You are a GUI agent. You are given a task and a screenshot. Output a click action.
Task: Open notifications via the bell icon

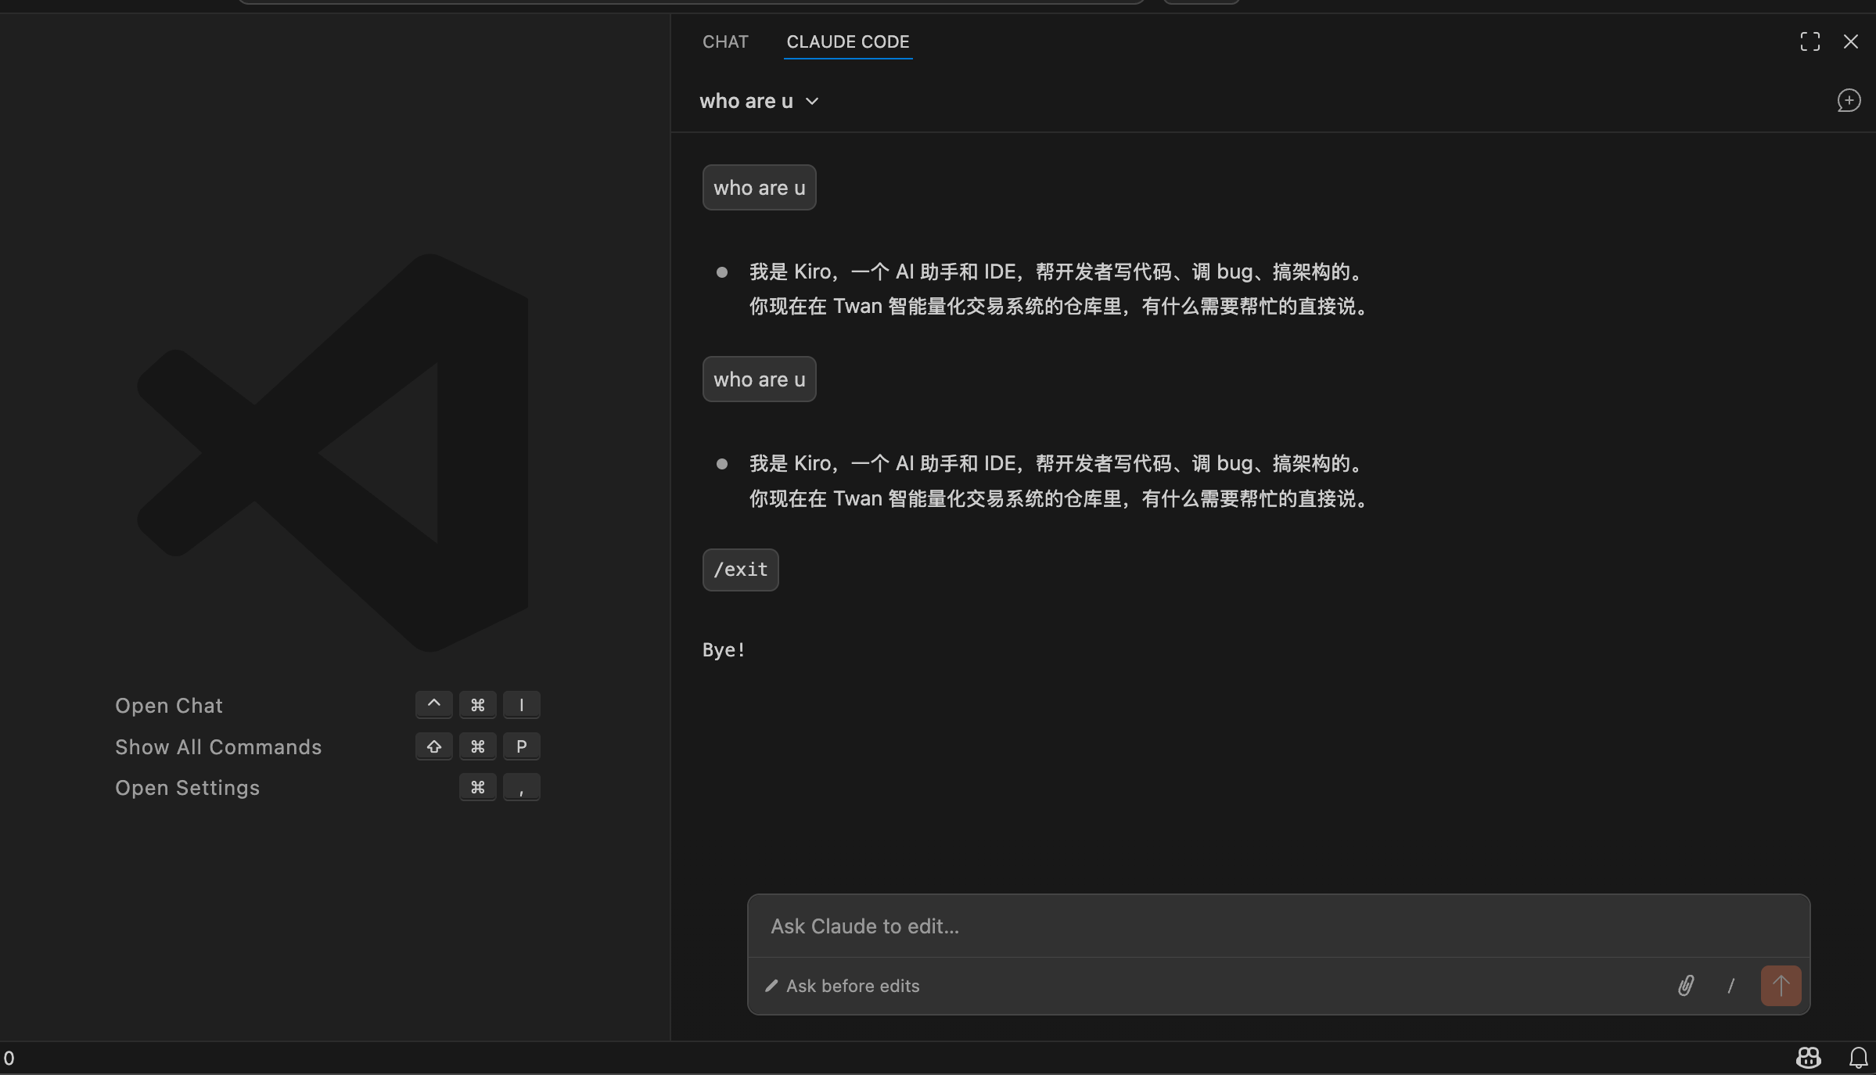click(x=1859, y=1058)
